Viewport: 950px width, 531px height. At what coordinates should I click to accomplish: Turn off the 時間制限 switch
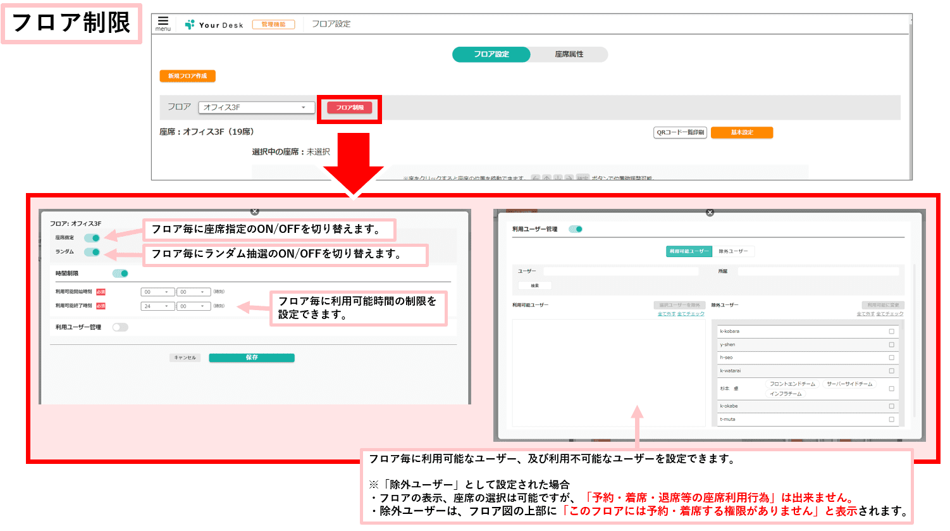tap(120, 273)
